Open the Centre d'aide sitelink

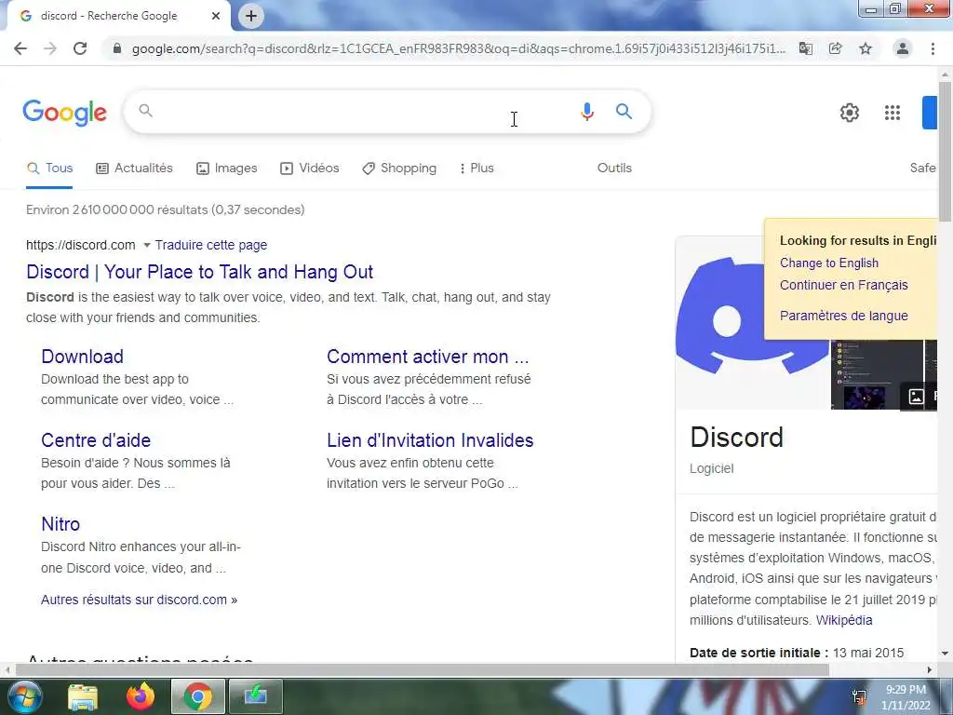click(x=96, y=440)
